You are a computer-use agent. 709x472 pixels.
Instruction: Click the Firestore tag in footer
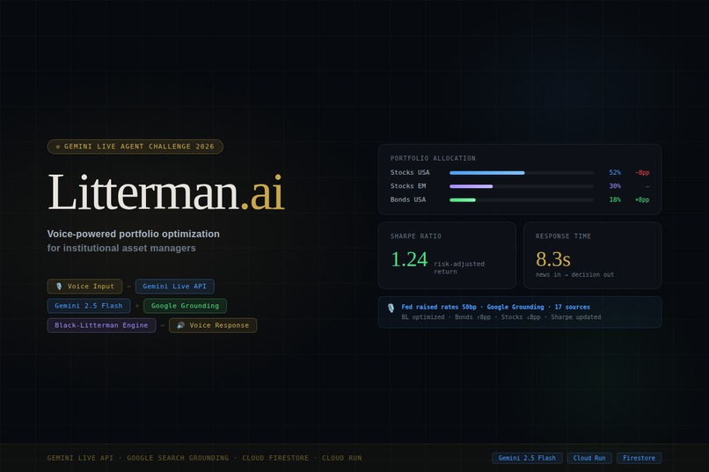click(639, 458)
